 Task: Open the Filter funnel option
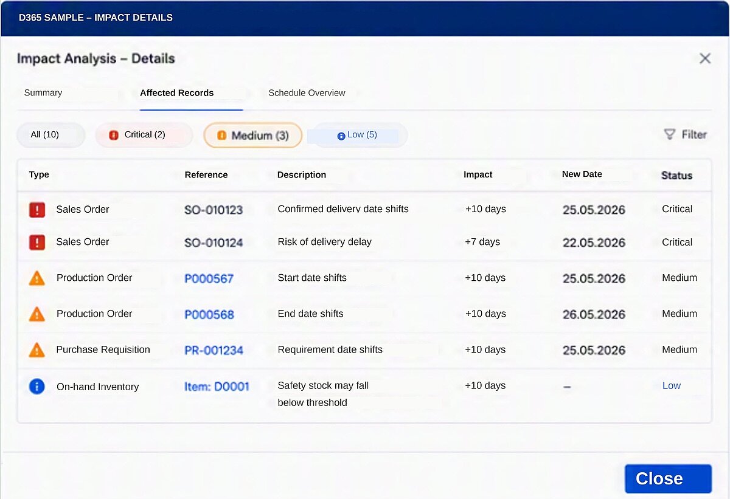pos(685,134)
